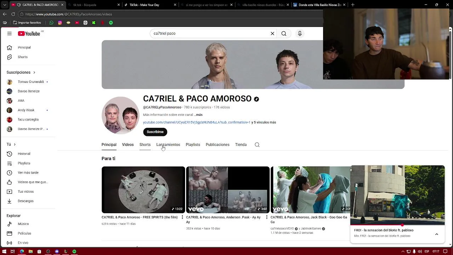The image size is (453, 255).
Task: Switch to the Tienda channel tab
Action: click(241, 144)
